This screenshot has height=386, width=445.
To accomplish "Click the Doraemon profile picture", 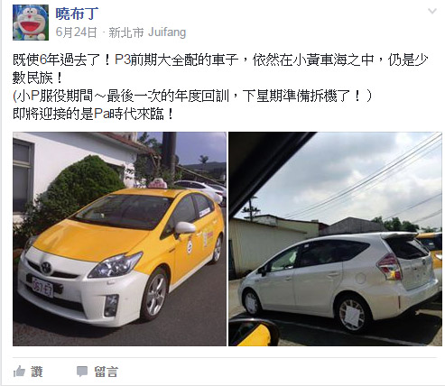I will 31,23.
